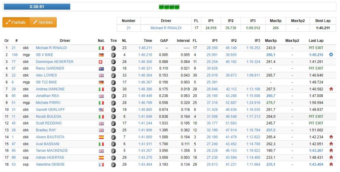Open Michael R RINALDI link in the summary table
Screen dimensions: 340x172
coord(166,28)
